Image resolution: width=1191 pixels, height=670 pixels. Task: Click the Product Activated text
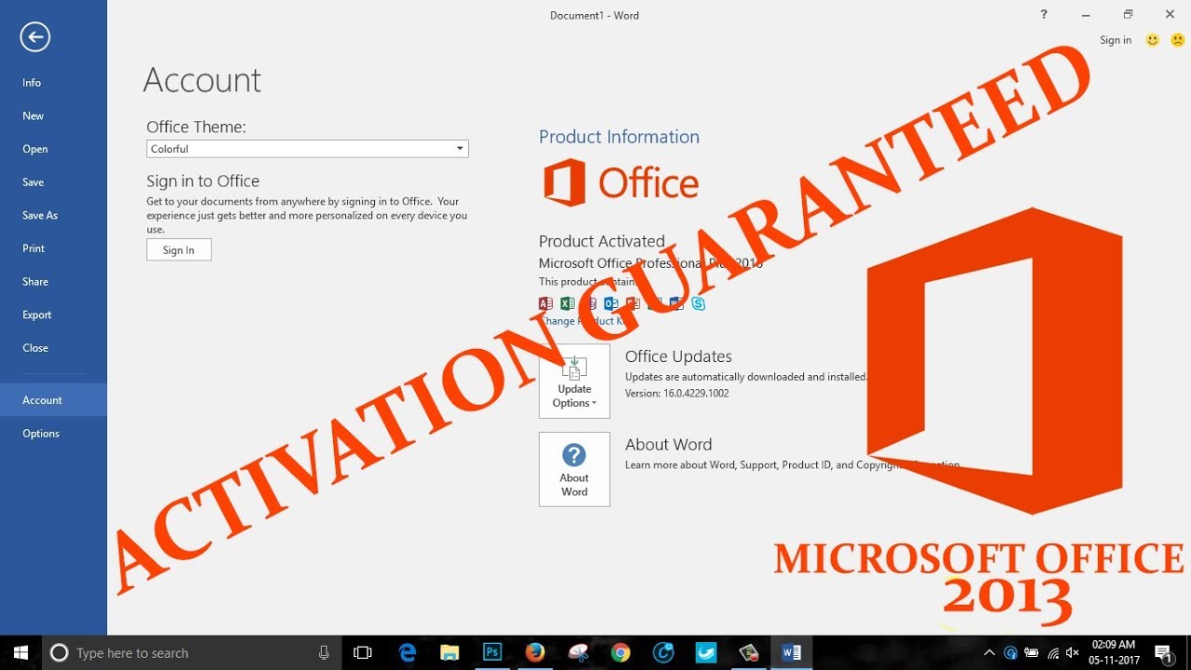coord(602,241)
